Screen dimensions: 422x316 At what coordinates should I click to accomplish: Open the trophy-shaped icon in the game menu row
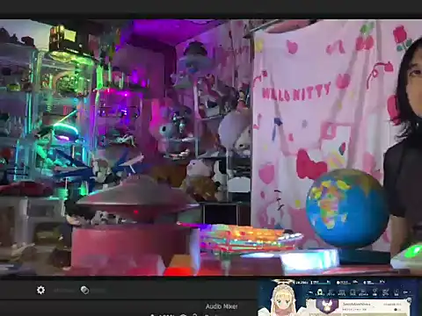coord(375,292)
